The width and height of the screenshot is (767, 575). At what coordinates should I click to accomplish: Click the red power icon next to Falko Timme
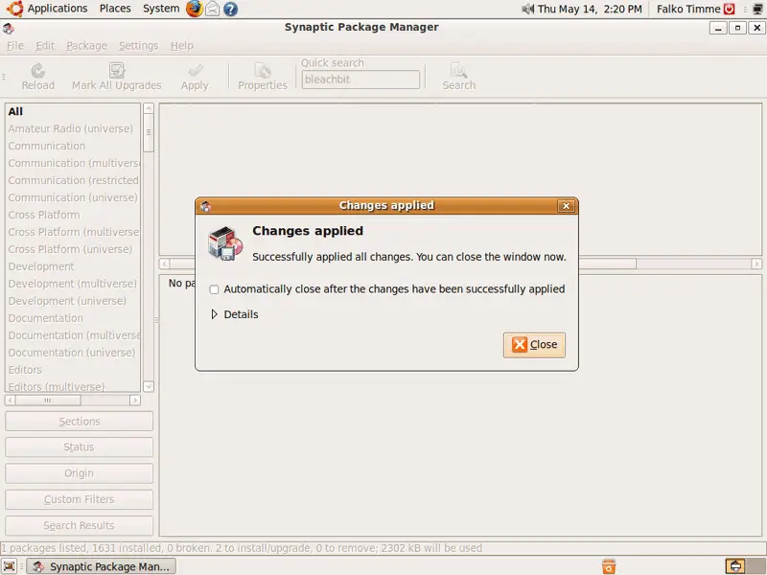(730, 9)
